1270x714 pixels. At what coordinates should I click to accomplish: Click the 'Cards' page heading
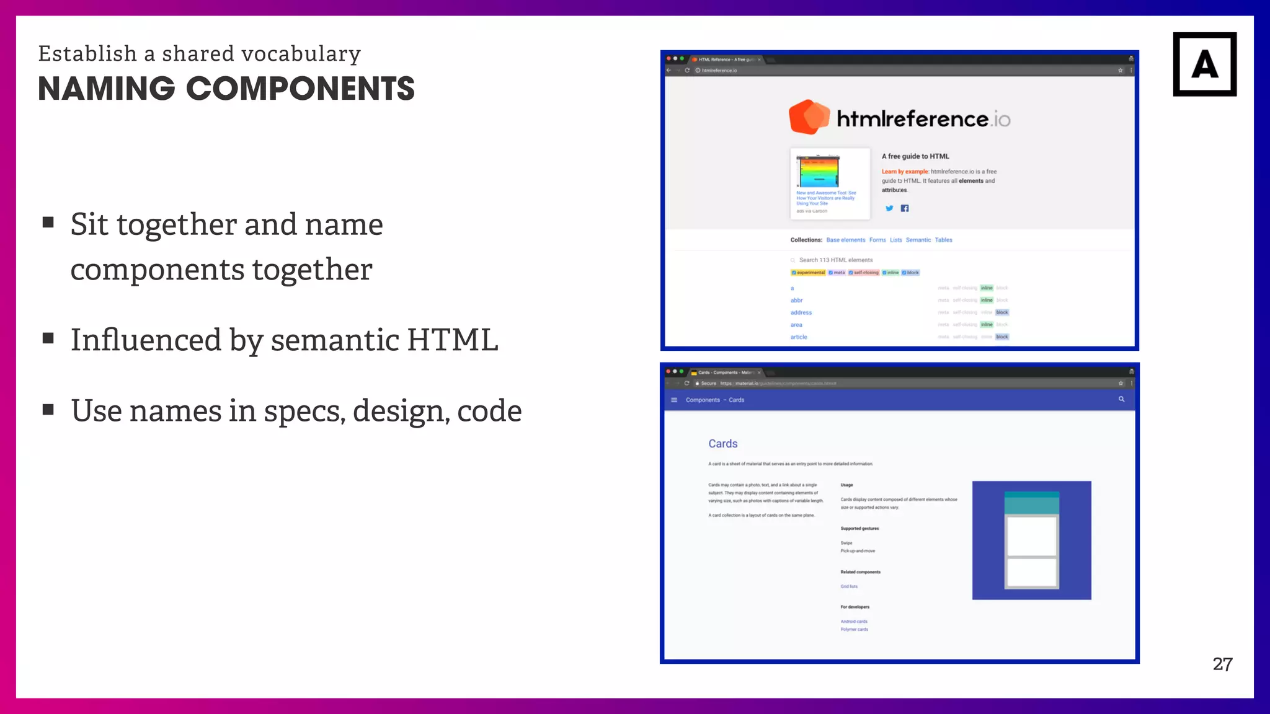pos(723,444)
